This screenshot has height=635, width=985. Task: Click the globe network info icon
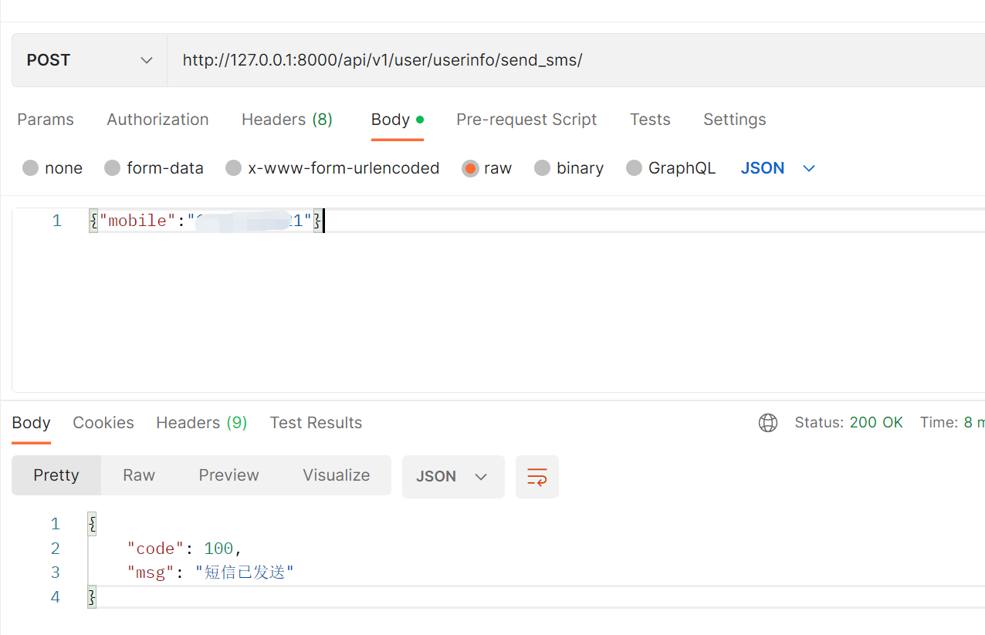point(768,423)
